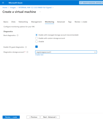Switch to the Tags tab
The image size is (103, 120).
(x=70, y=22)
